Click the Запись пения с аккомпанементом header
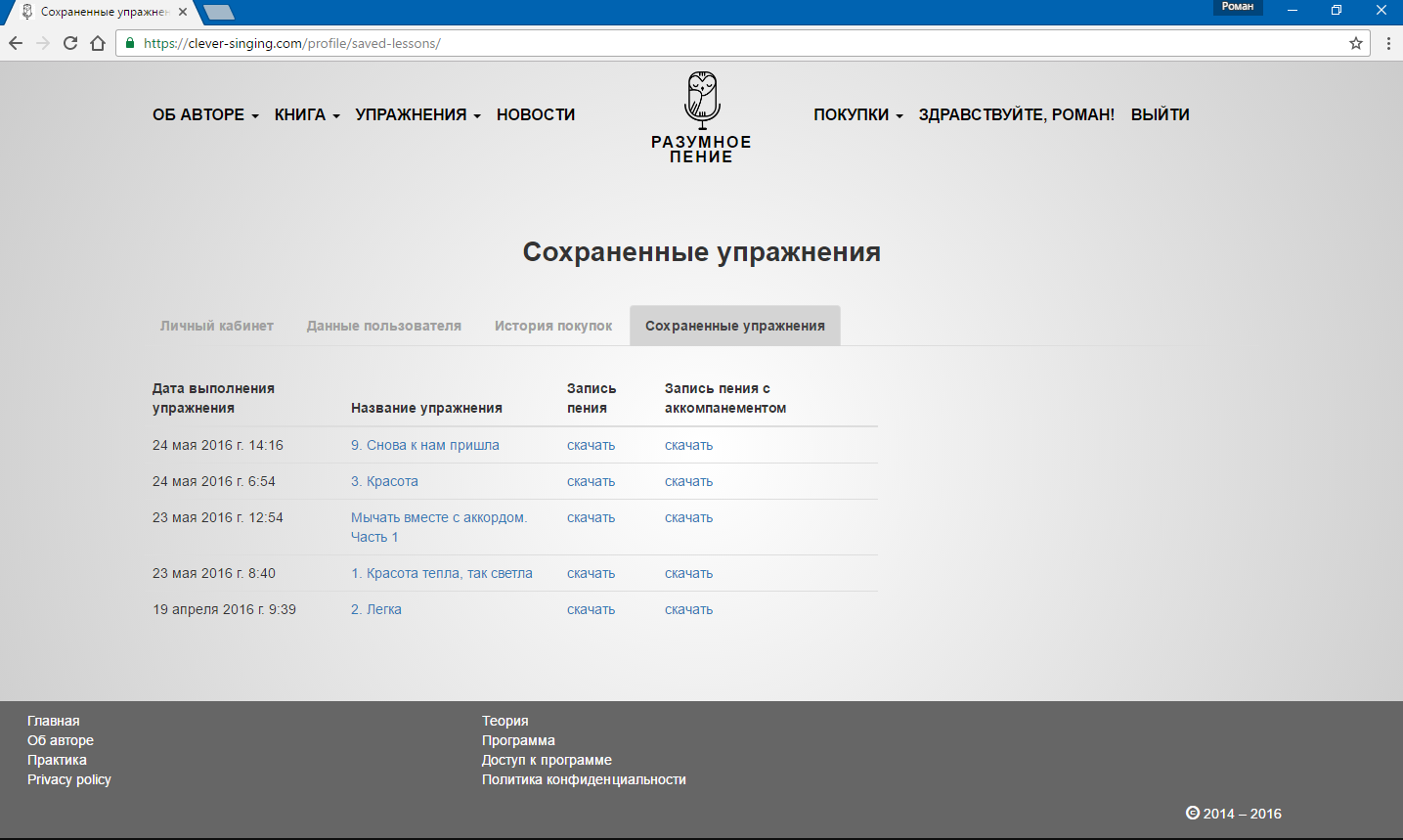Screen dimensions: 1403x840 click(725, 398)
